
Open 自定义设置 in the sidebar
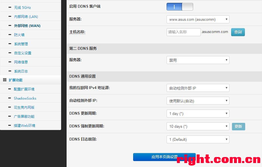[23, 53]
